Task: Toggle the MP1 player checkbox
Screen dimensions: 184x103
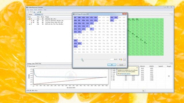Action: click(x=112, y=70)
